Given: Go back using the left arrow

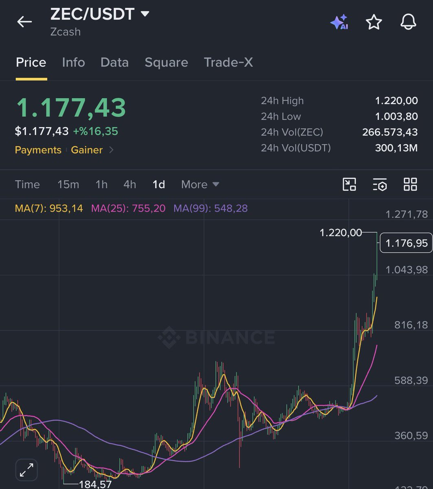Looking at the screenshot, I should [x=24, y=22].
